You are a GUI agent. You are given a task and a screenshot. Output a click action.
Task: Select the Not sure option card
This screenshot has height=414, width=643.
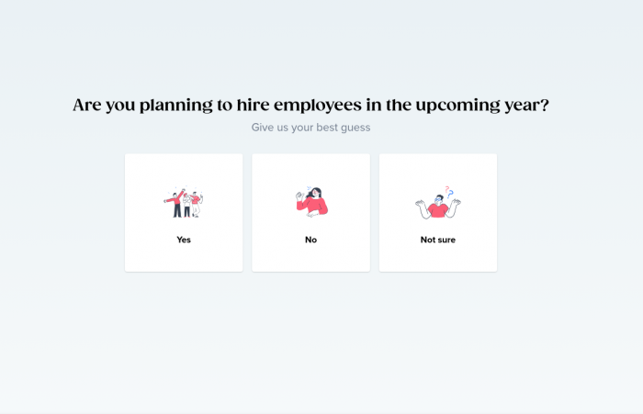pos(438,213)
